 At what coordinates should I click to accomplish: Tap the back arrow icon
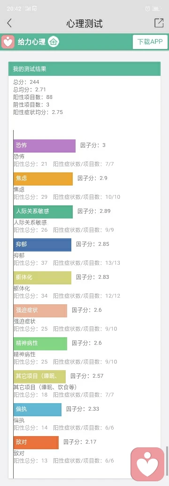[9, 23]
